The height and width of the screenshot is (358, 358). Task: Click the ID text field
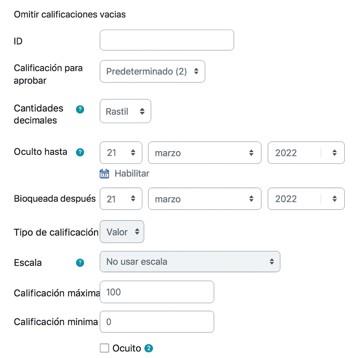(x=167, y=40)
